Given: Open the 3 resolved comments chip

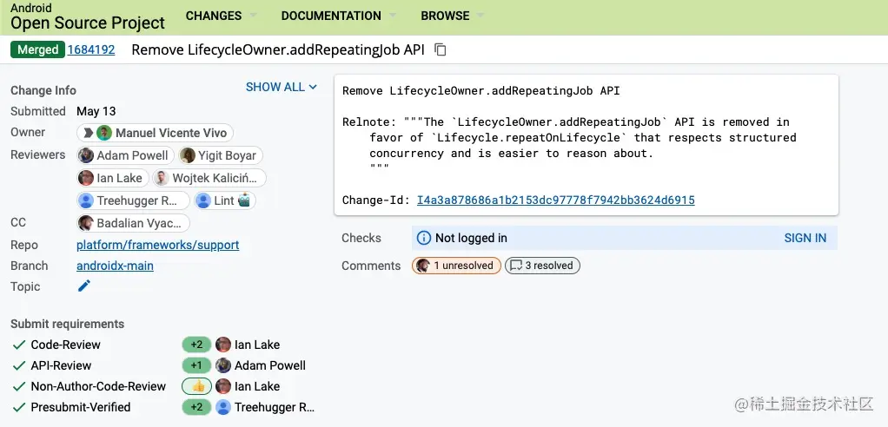Looking at the screenshot, I should point(542,266).
